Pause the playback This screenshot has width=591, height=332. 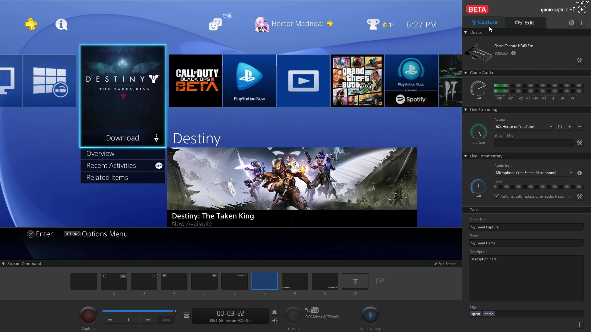coord(129,320)
